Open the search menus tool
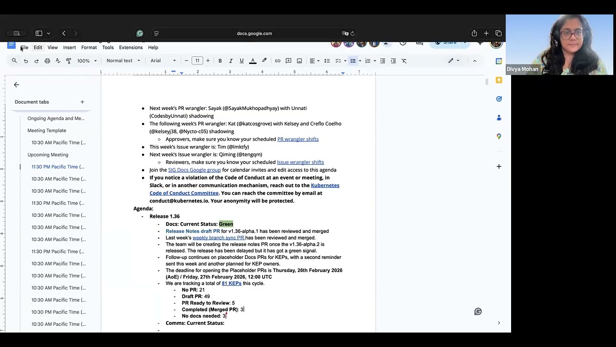 click(14, 61)
